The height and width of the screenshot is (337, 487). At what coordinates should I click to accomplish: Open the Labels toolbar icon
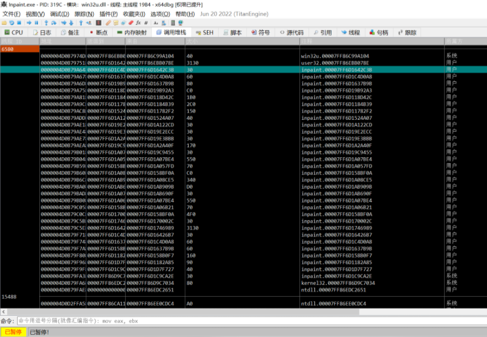[123, 23]
